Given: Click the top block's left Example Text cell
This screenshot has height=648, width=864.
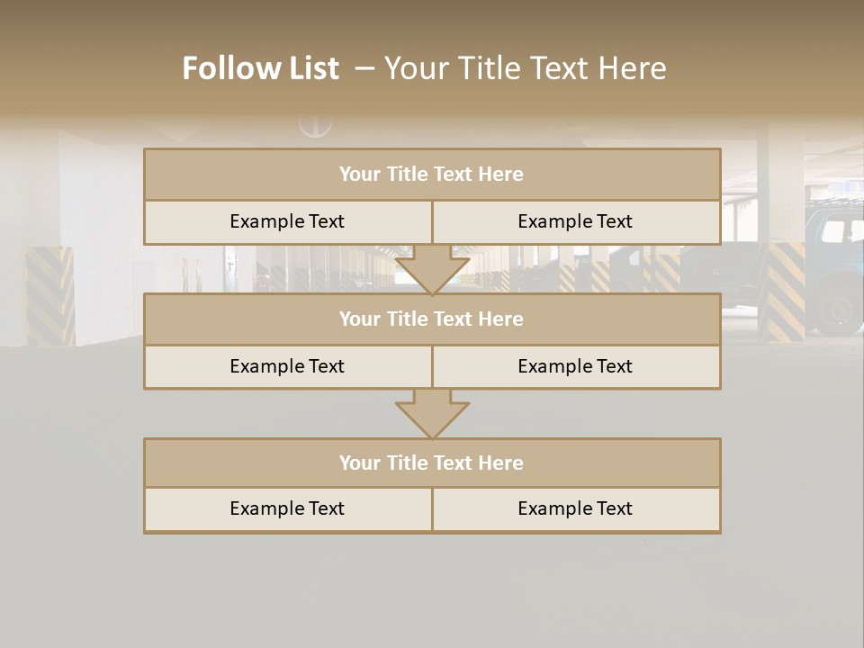Looking at the screenshot, I should click(287, 221).
